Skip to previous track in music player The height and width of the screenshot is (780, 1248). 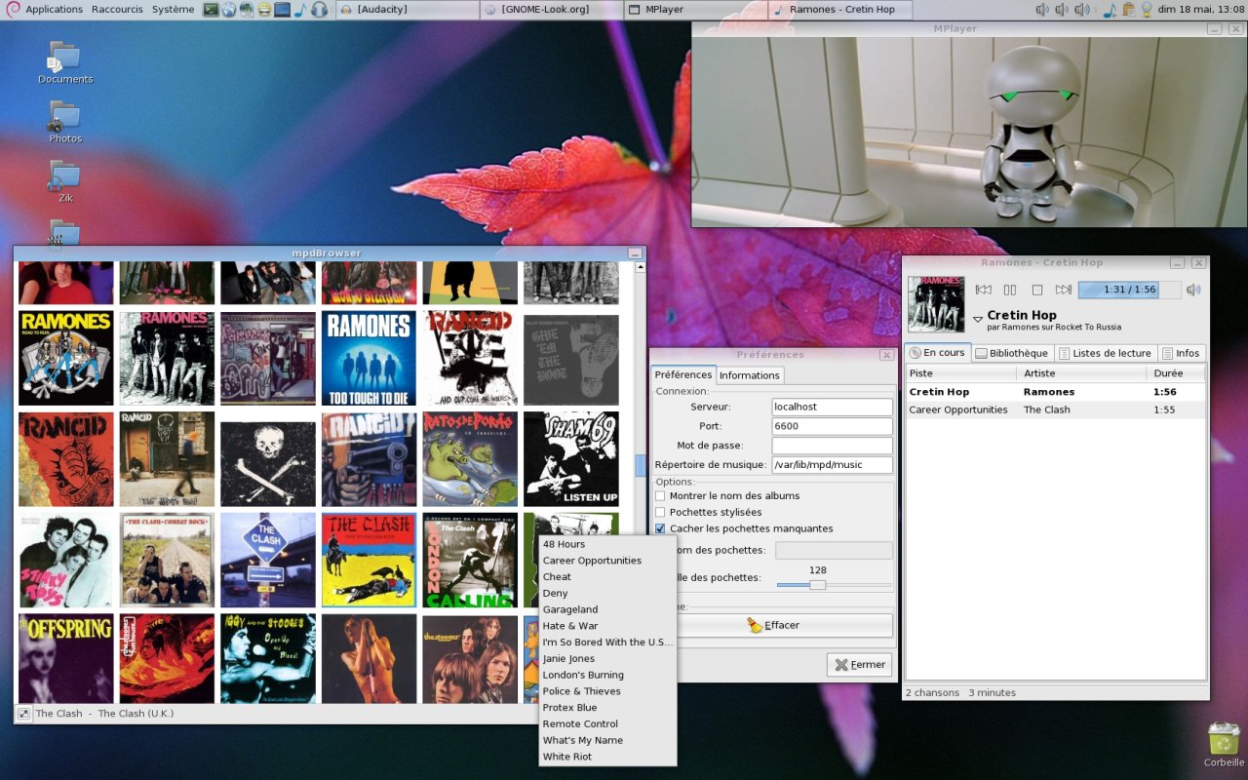coord(984,290)
